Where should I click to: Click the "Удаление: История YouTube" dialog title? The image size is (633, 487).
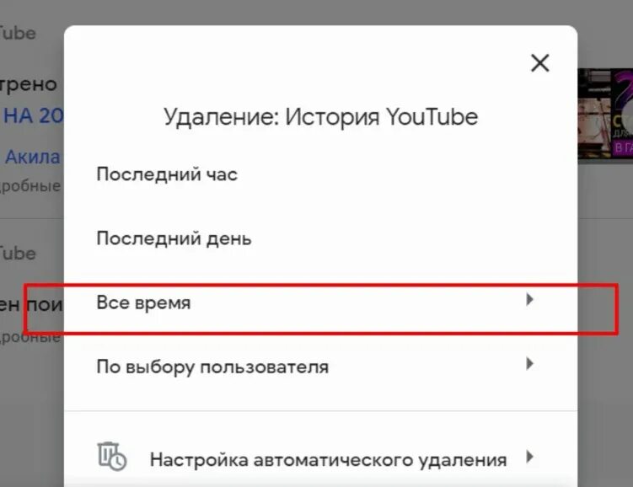(320, 117)
